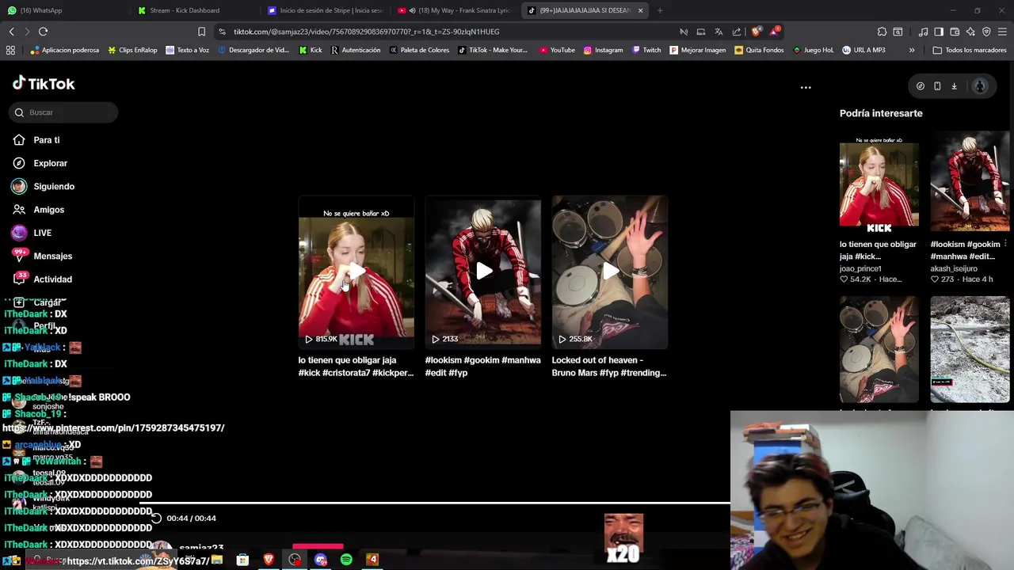1014x570 pixels.
Task: Open the Brave VPN shield icon
Action: click(x=986, y=32)
